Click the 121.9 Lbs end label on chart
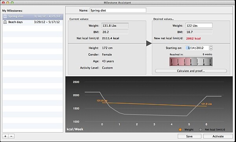The width and height of the screenshot is (236, 142). 206,104
